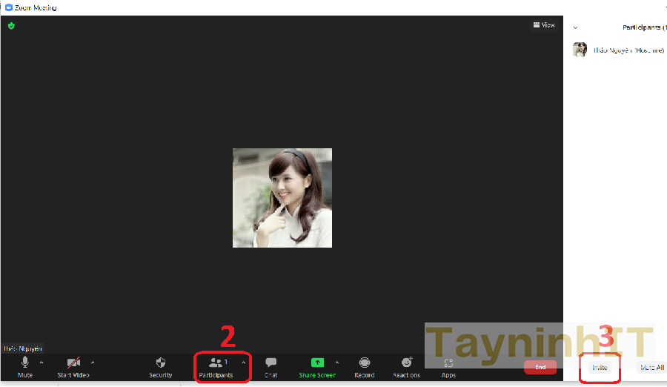Collapse the Participants panel chevron
Viewport: 667px width, 387px height.
click(576, 27)
